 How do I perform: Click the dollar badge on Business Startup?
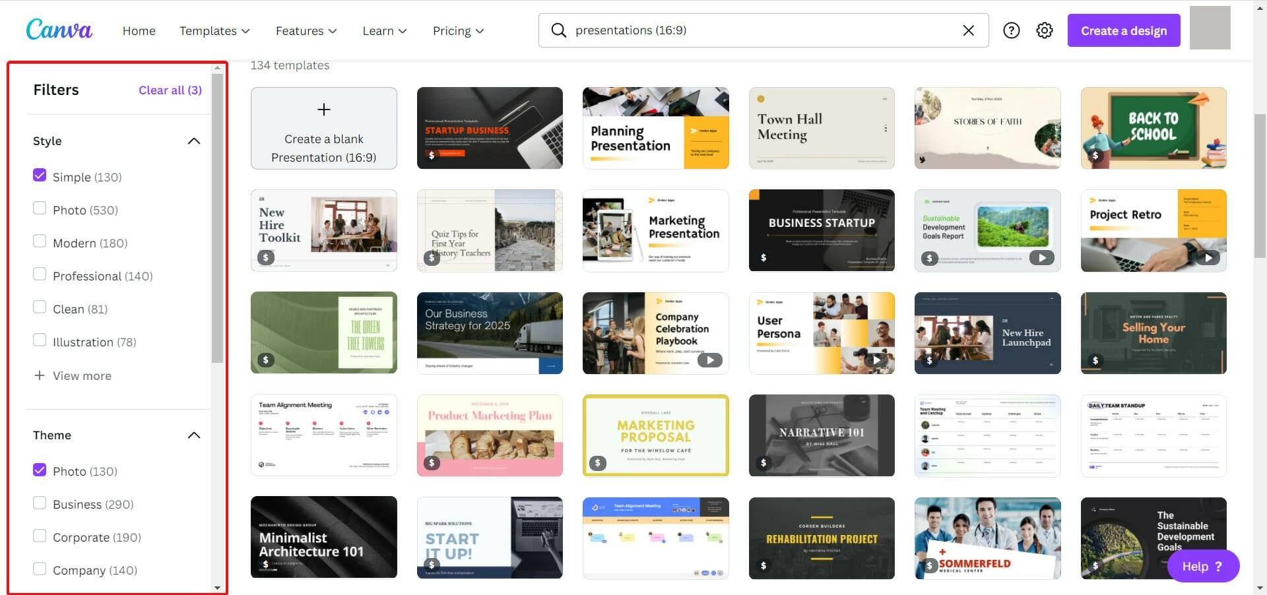(763, 258)
